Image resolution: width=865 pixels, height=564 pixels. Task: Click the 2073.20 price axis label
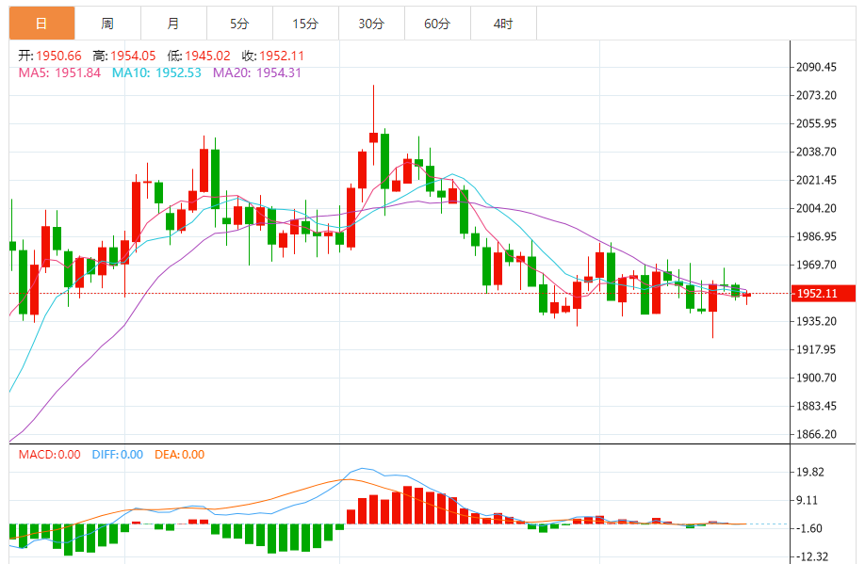(x=816, y=95)
